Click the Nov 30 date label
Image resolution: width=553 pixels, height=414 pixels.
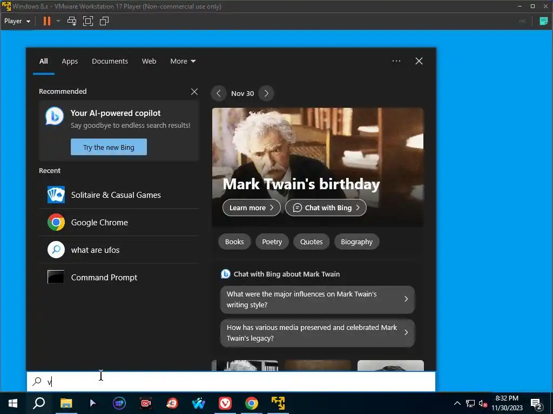click(x=242, y=94)
